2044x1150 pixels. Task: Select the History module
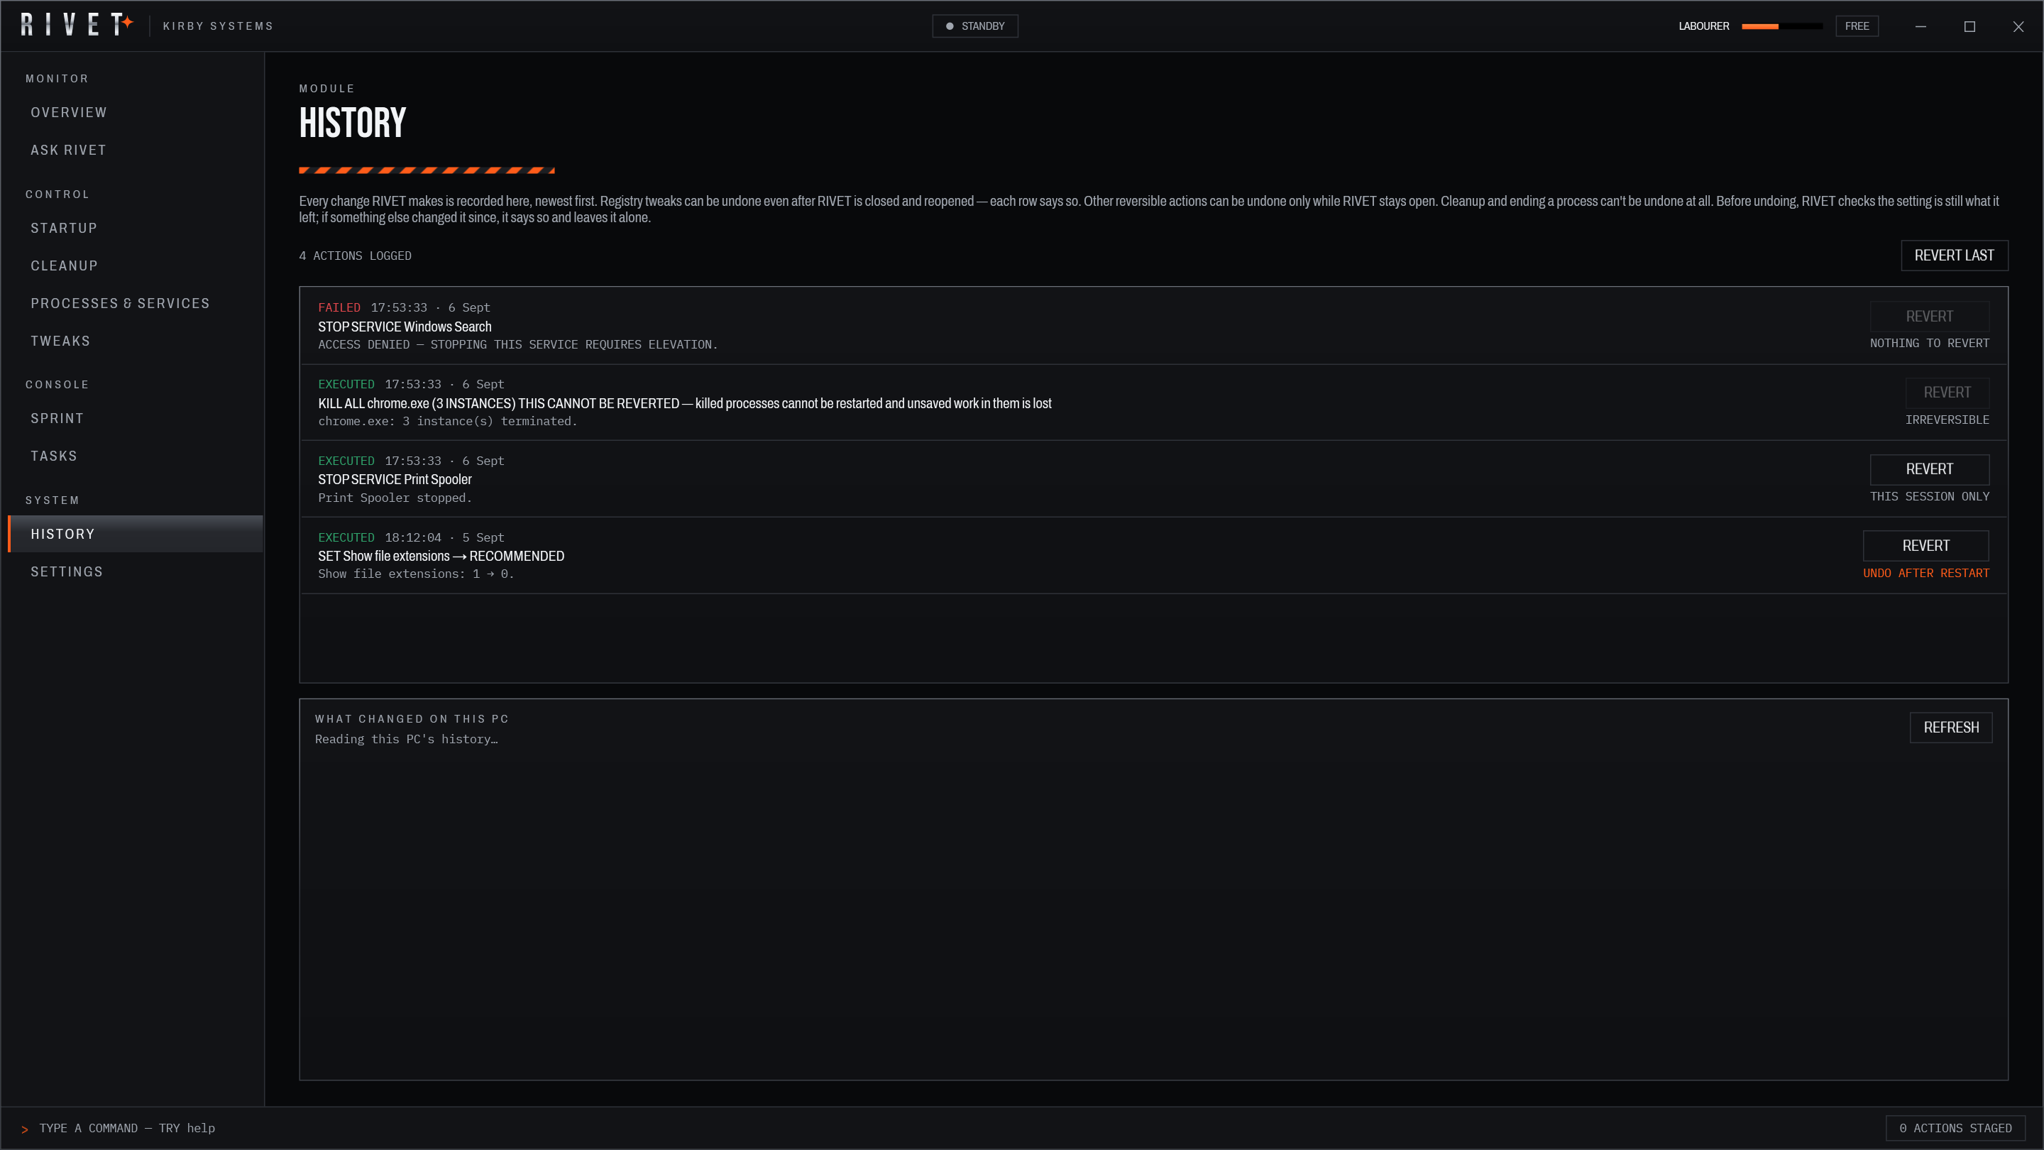point(136,534)
